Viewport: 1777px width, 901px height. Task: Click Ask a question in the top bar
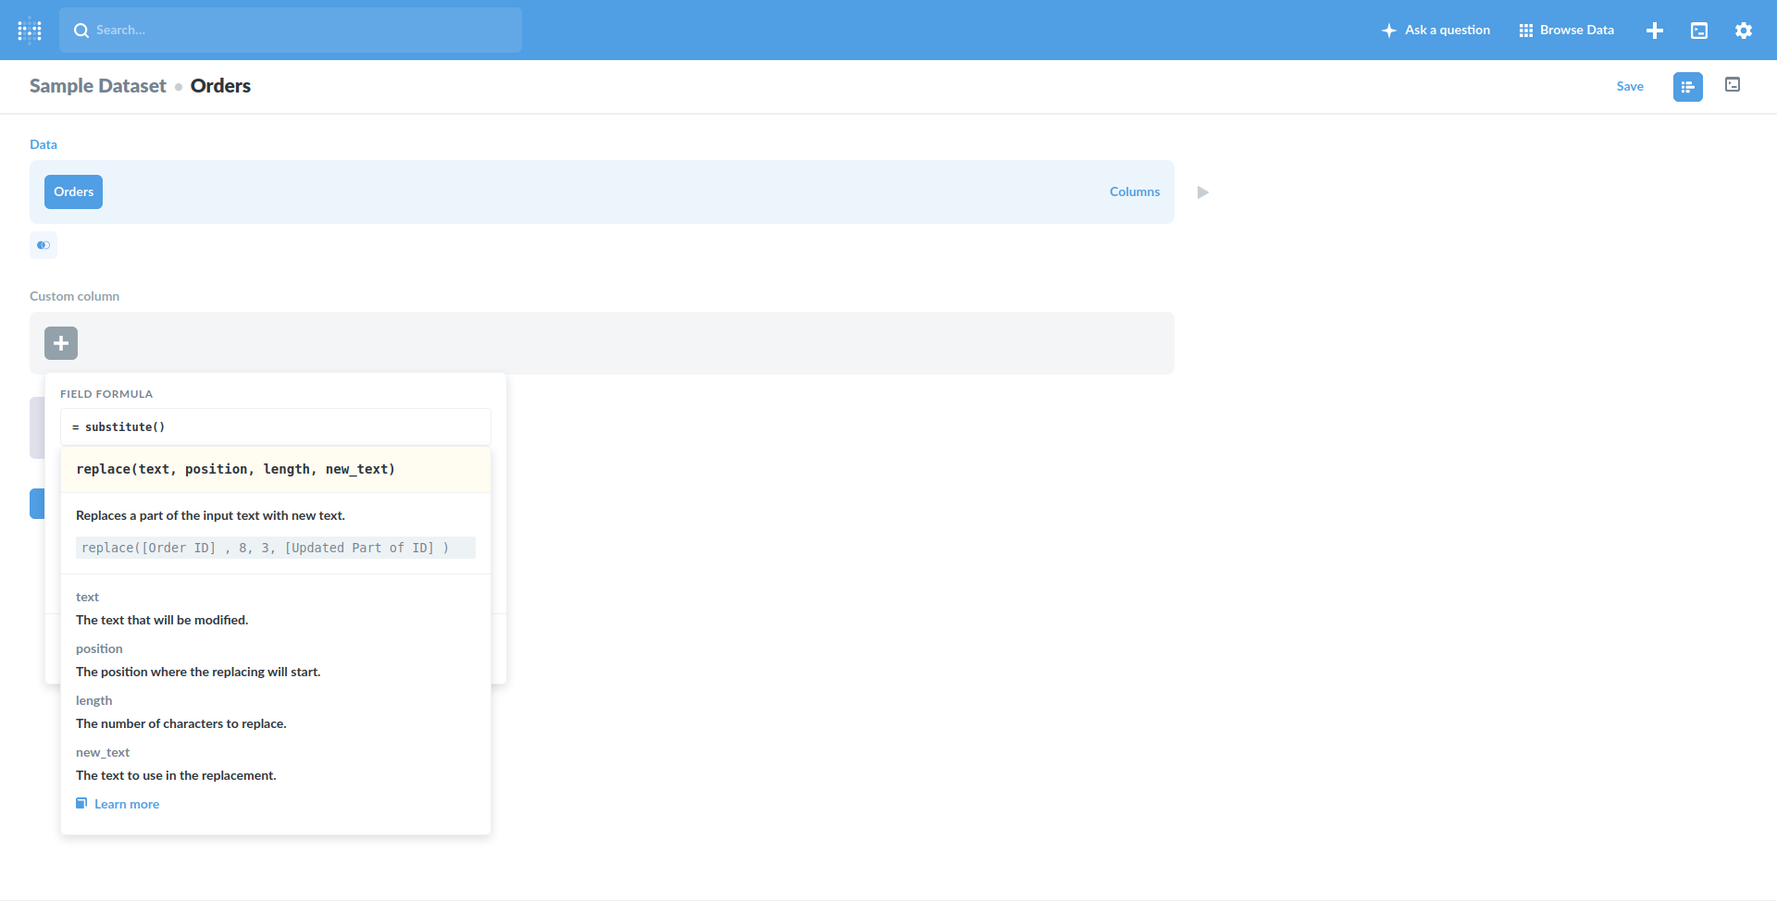pos(1446,30)
